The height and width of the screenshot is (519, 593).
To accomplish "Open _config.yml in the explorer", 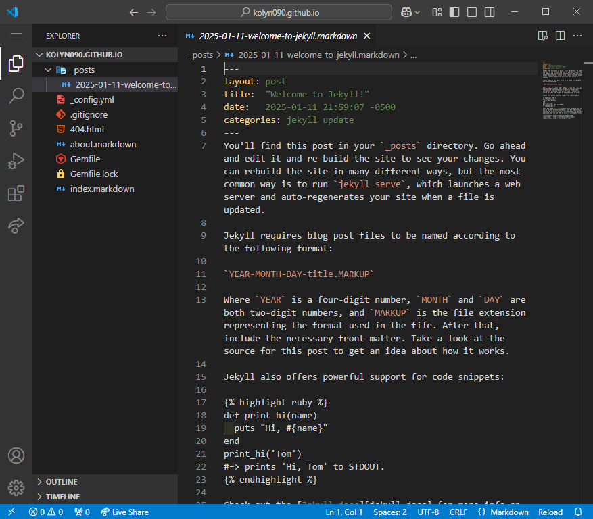I will 92,99.
